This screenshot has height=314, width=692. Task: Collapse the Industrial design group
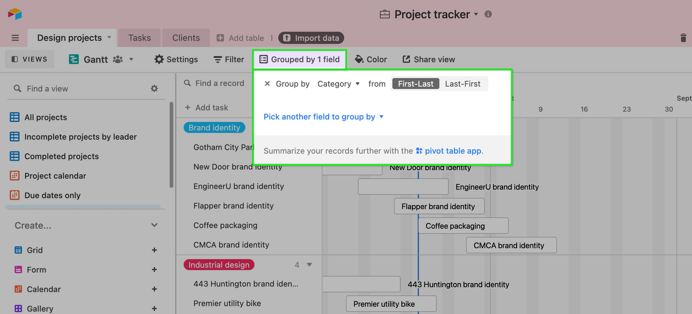[309, 265]
